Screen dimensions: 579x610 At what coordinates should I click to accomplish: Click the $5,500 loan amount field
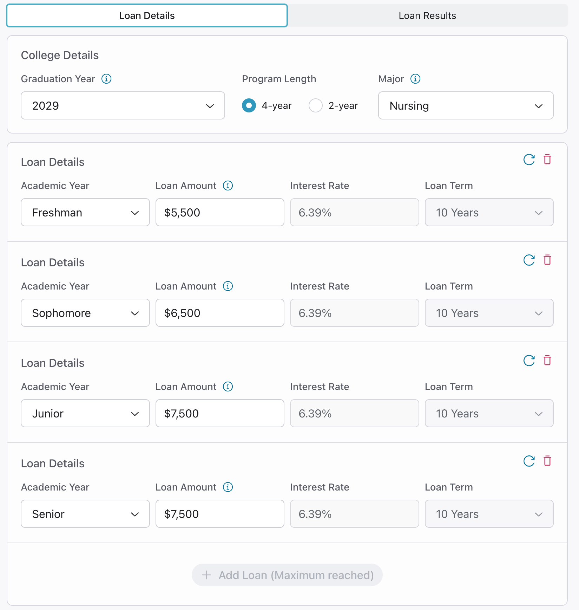click(x=220, y=212)
